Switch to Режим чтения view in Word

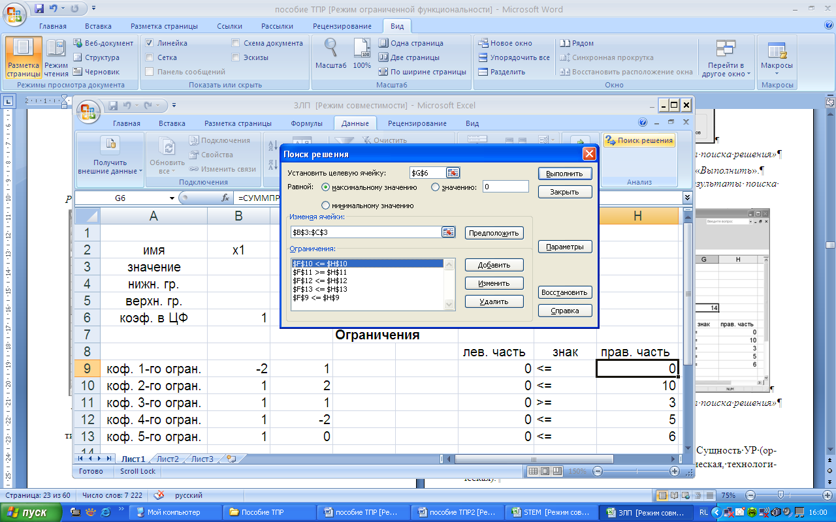point(56,59)
